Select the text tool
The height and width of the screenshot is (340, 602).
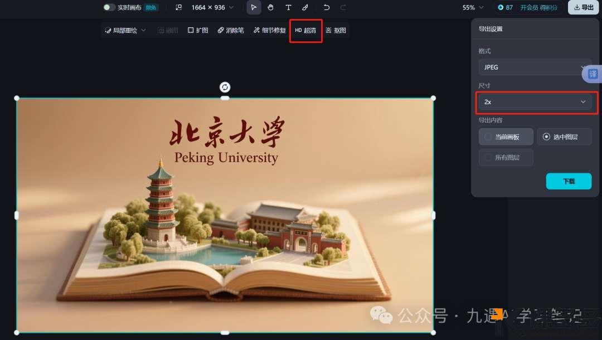(x=288, y=7)
